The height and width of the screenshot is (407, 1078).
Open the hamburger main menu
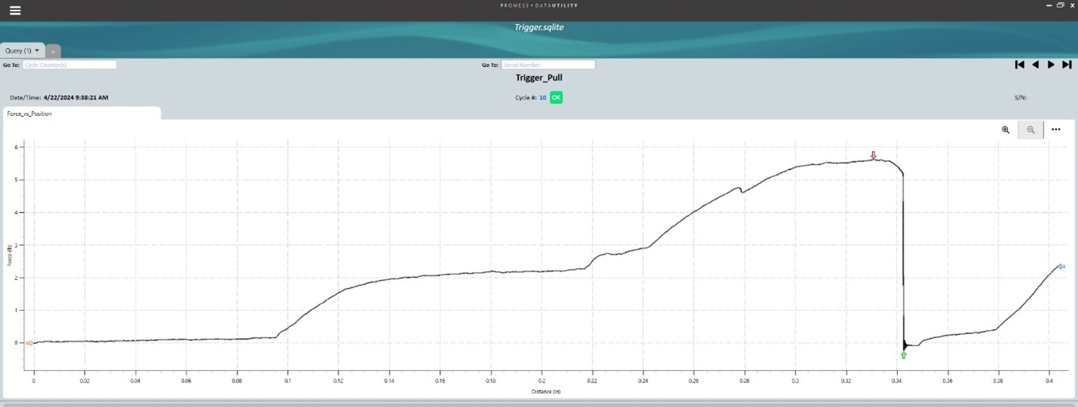(15, 11)
